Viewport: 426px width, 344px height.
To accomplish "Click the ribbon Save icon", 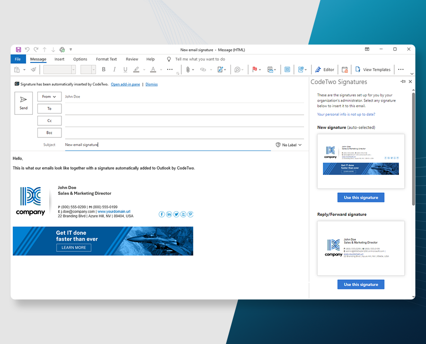I will pyautogui.click(x=18, y=49).
